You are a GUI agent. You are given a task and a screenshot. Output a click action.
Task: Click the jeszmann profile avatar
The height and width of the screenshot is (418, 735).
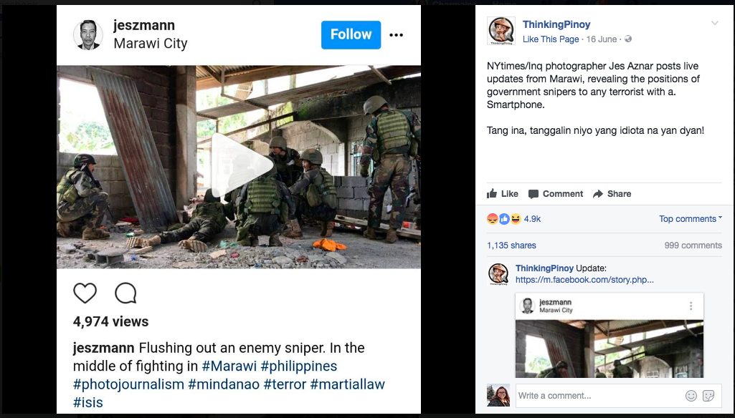[88, 34]
